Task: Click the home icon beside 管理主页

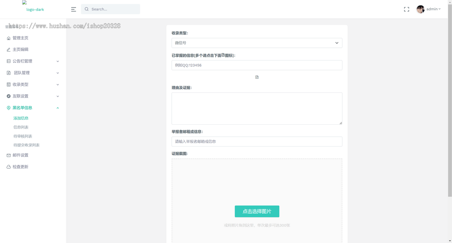Action: tap(9, 38)
